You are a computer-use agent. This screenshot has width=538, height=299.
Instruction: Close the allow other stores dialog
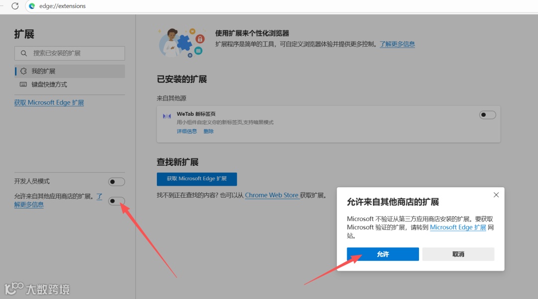(496, 195)
